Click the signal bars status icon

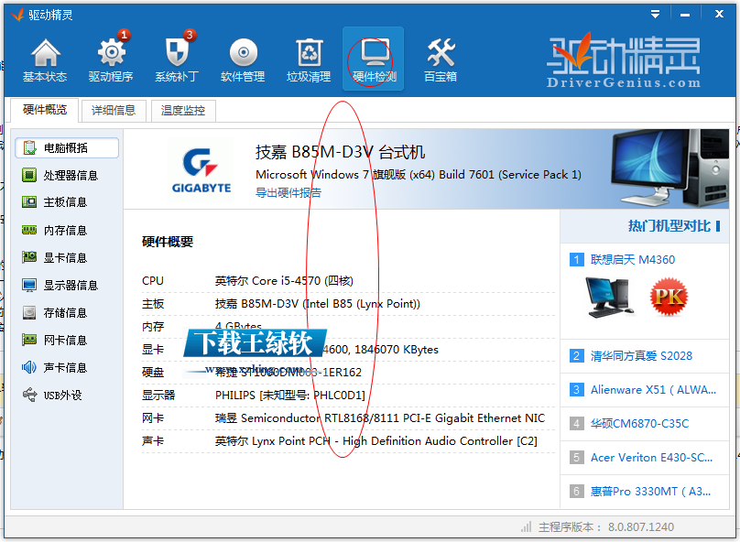[526, 526]
